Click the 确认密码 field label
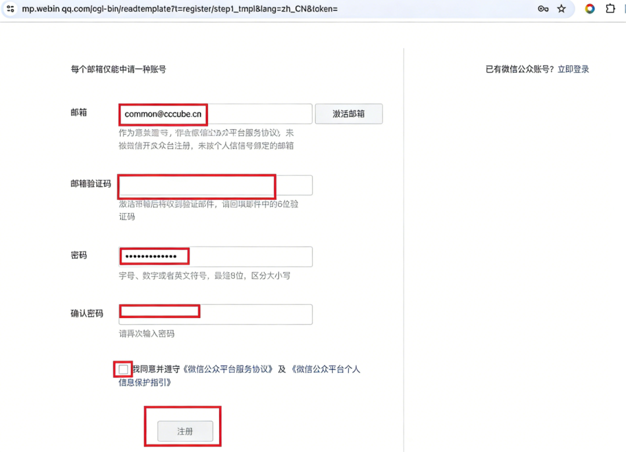The image size is (626, 452). (x=86, y=314)
